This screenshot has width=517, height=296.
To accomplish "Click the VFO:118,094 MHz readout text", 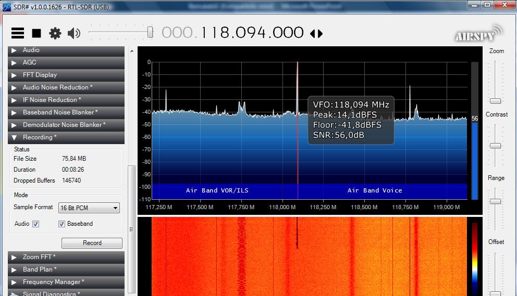I will [351, 105].
